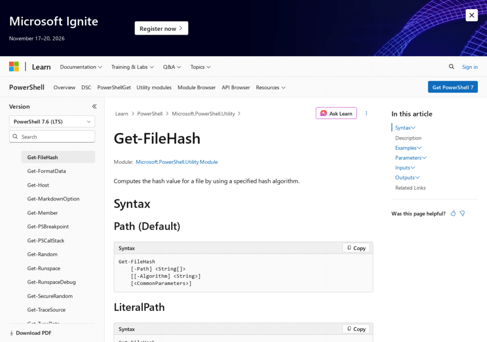Viewport: 487px width, 342px height.
Task: Click the Microsoft logo
Action: (14, 66)
